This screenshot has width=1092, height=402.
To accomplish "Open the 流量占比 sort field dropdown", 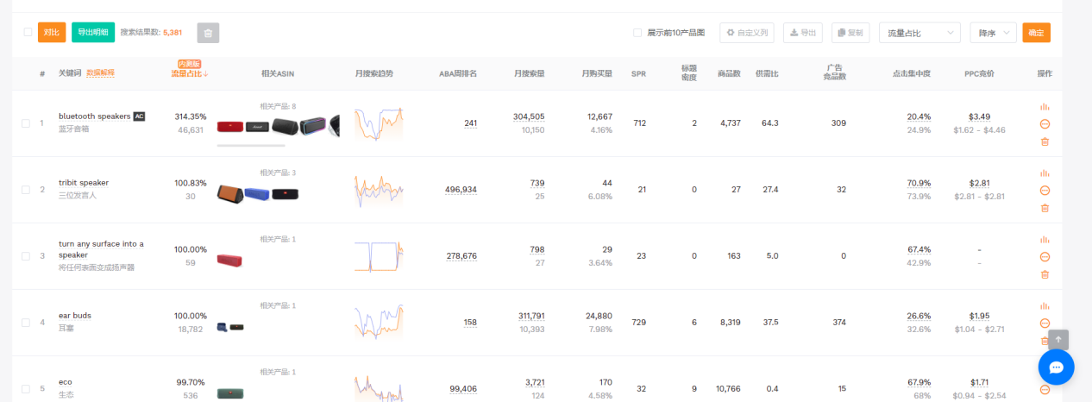I will [919, 33].
